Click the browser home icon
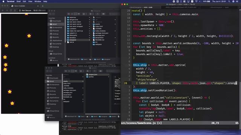 pos(15,10)
